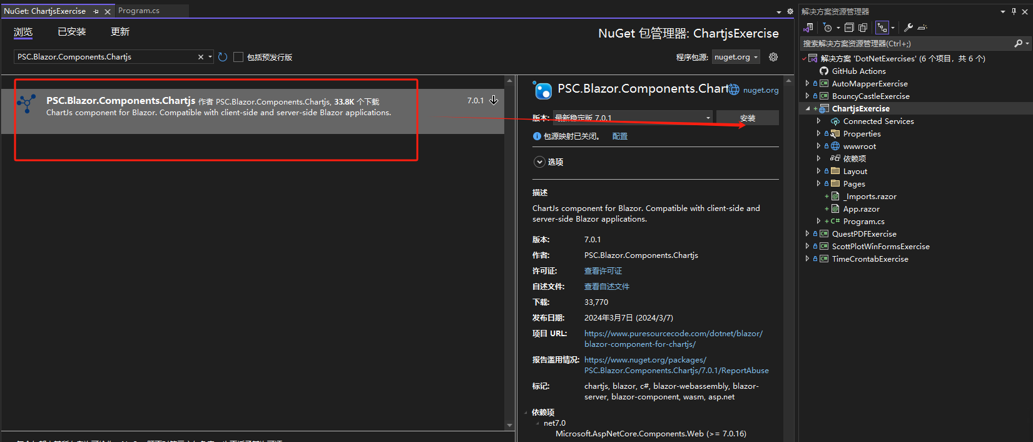Open the search box history dropdown arrow

coord(210,57)
